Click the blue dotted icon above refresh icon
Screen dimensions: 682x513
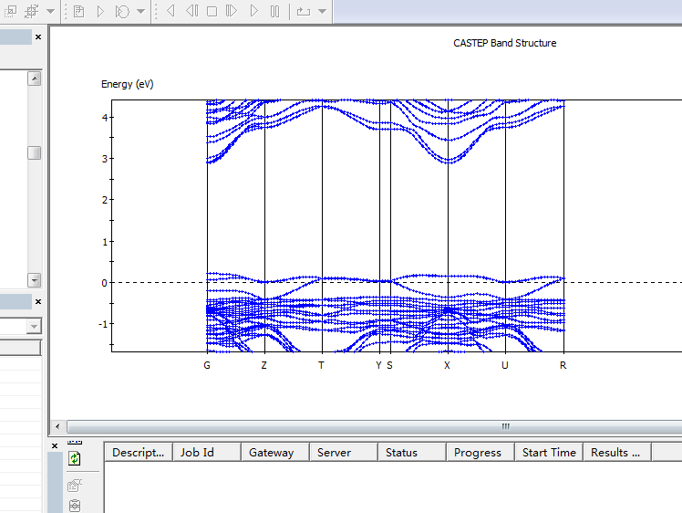pyautogui.click(x=75, y=442)
